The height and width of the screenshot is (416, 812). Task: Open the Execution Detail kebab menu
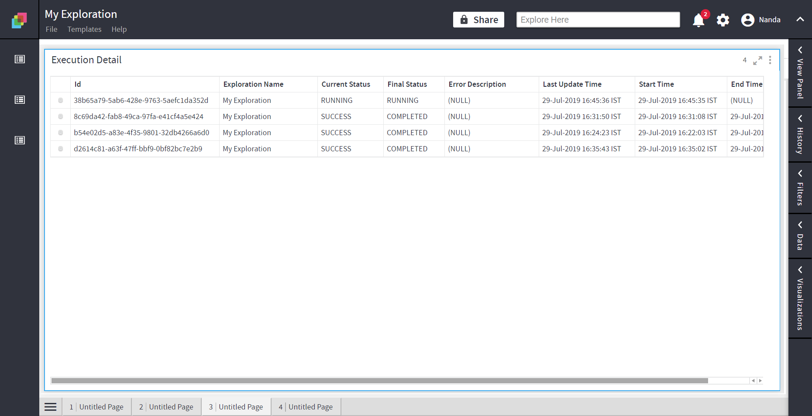[770, 60]
